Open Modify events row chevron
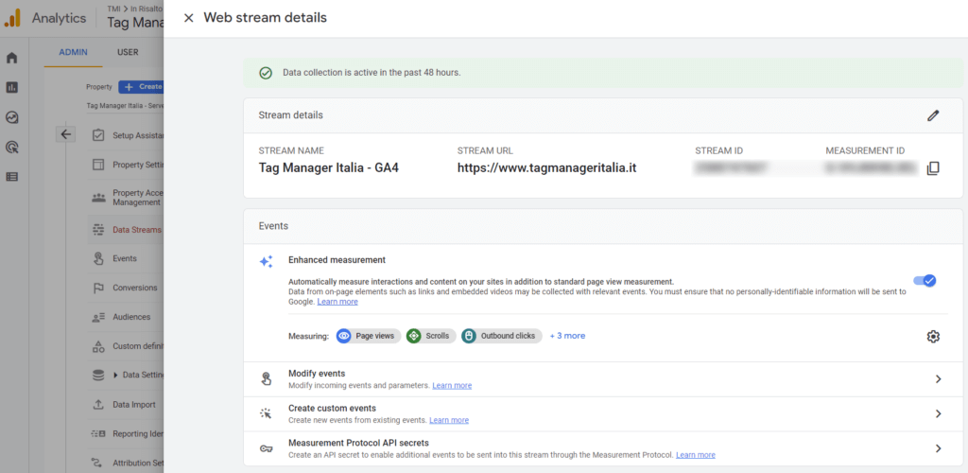This screenshot has height=473, width=968. click(938, 379)
